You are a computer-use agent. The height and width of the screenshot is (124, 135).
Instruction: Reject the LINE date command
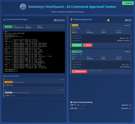pyautogui.click(x=88, y=45)
